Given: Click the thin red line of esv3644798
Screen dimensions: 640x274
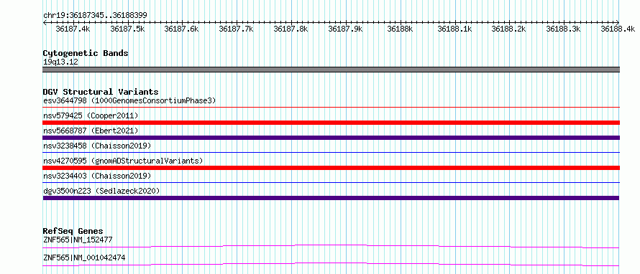Looking at the screenshot, I should (332, 108).
